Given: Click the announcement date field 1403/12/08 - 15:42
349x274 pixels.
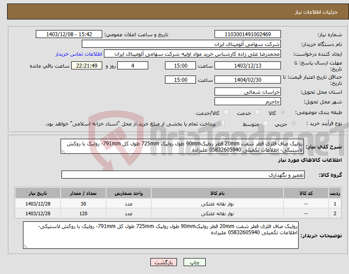Looking at the screenshot, I should (69, 34).
